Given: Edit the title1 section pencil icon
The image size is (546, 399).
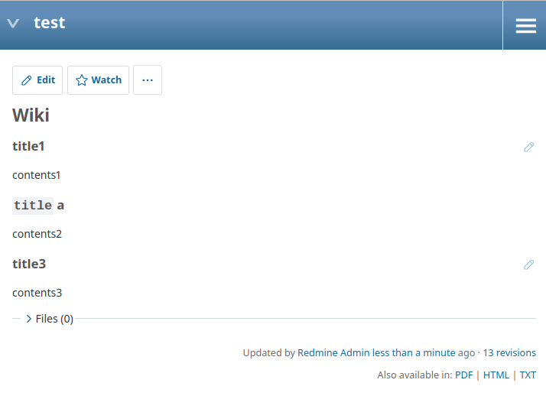Looking at the screenshot, I should [528, 147].
